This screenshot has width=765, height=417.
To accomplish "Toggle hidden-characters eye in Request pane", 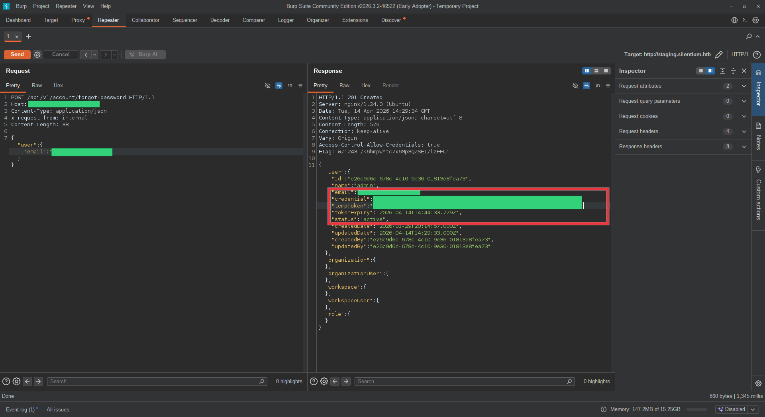I will 268,86.
